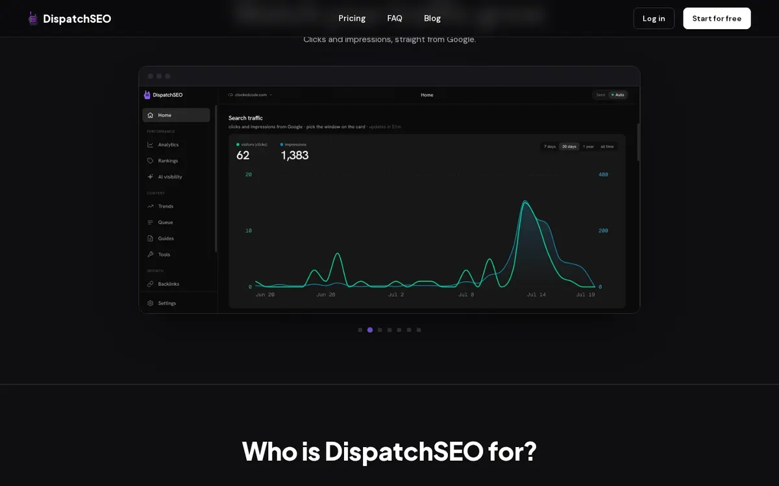The image size is (779, 486).
Task: Click the Start for free button
Action: [717, 18]
